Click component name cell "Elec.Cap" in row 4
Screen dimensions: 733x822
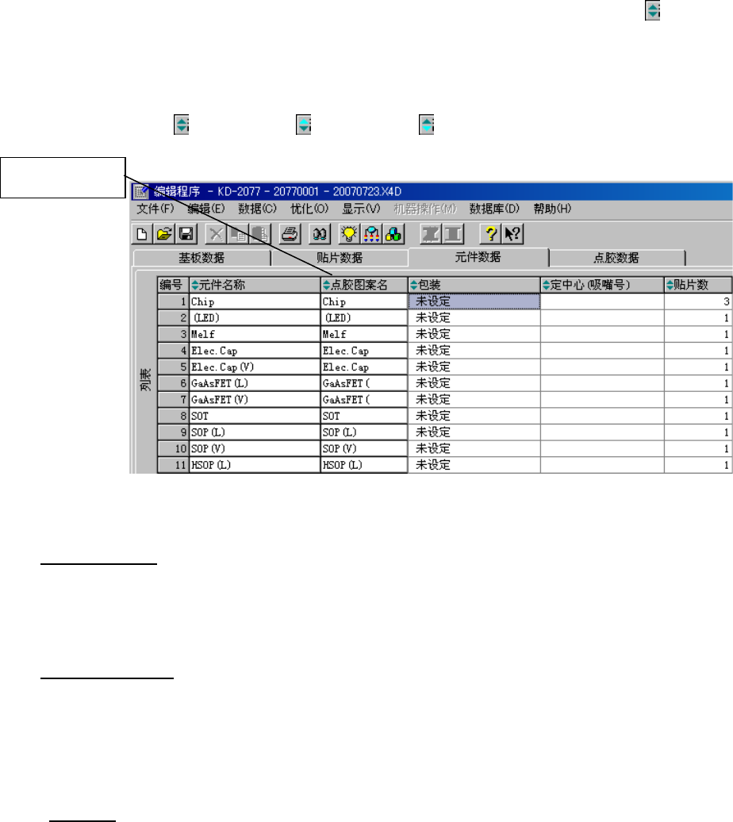[255, 351]
